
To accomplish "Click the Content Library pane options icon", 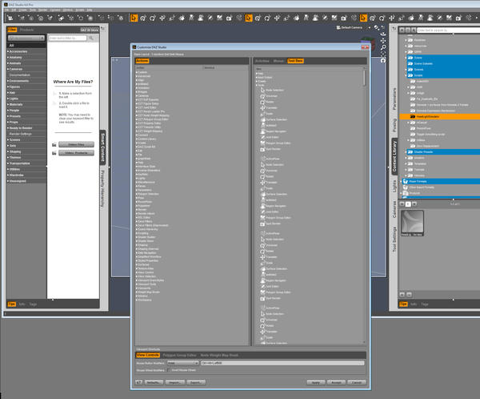I will point(394,29).
